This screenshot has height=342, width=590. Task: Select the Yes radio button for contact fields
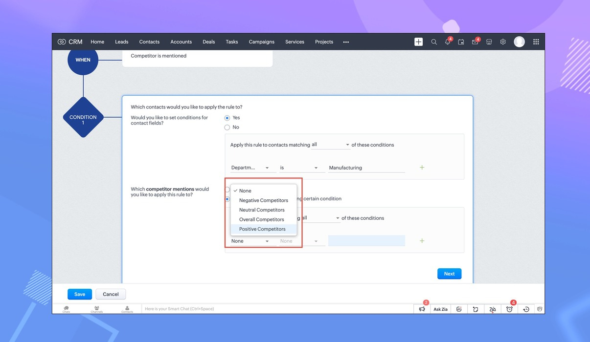(227, 118)
